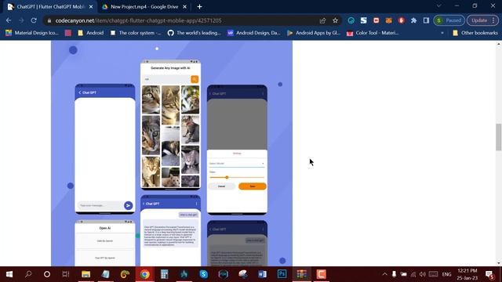Go back to the previous page
Screen dimensions: 502x282
pyautogui.click(x=9, y=20)
